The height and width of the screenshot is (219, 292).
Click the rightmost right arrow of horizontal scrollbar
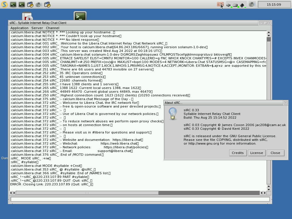(x=265, y=193)
